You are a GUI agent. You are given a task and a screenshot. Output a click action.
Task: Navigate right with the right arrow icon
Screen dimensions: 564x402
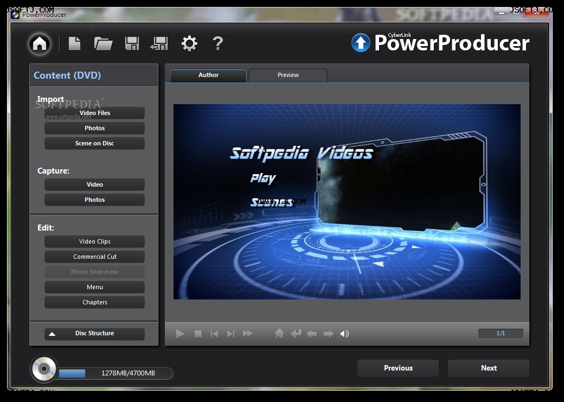point(329,334)
